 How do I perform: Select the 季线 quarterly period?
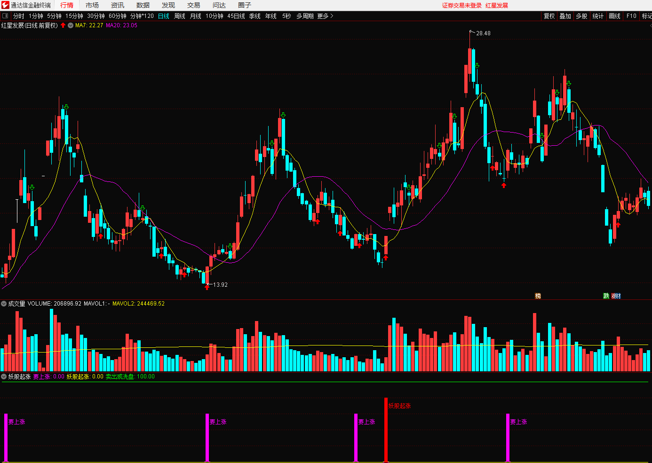coord(255,16)
